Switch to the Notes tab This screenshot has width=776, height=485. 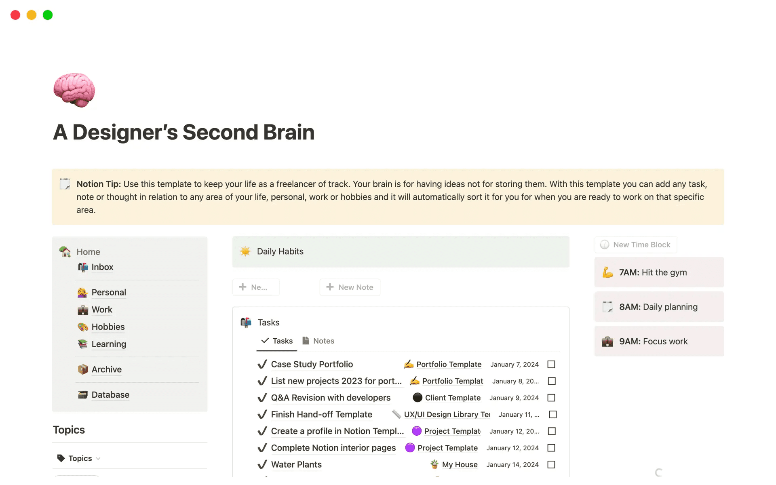click(x=318, y=341)
